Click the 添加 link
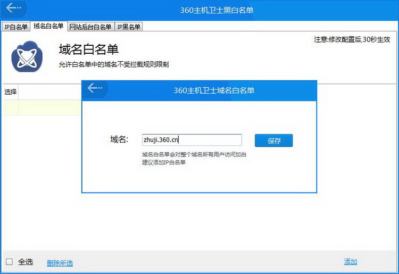 350,262
